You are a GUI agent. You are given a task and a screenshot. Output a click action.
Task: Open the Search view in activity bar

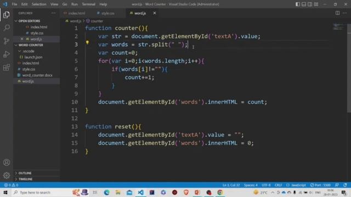(x=7, y=28)
